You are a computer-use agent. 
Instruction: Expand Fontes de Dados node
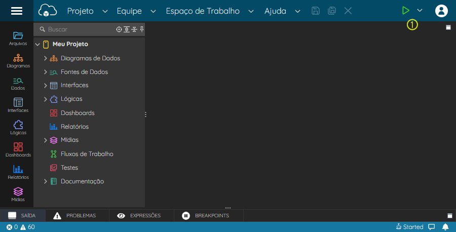(x=46, y=72)
